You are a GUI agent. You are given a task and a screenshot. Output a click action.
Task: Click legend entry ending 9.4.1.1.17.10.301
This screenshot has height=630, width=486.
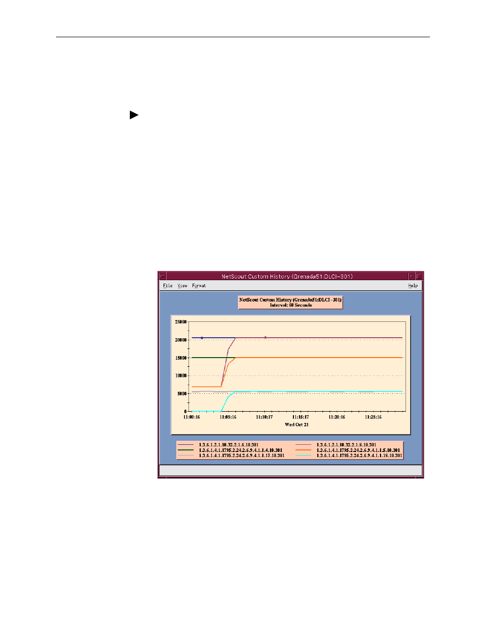click(241, 456)
